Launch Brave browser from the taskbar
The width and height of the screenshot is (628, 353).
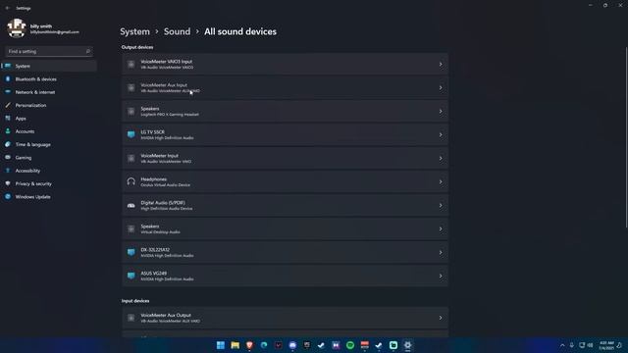[x=249, y=345]
